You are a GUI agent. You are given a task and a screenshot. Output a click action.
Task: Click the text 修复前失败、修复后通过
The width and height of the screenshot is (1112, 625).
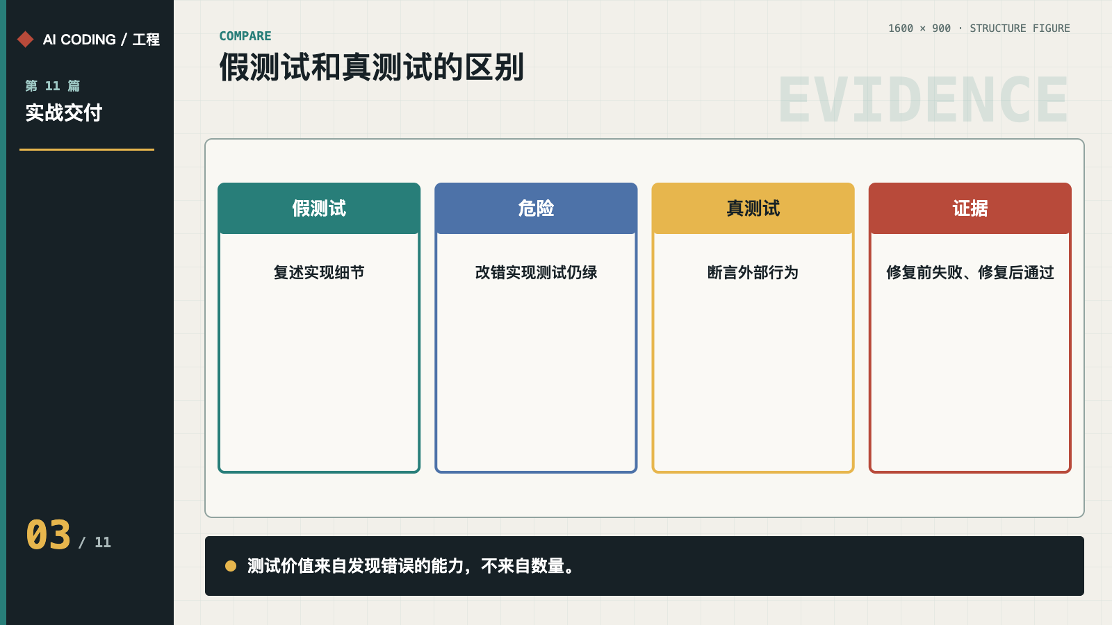pos(970,272)
